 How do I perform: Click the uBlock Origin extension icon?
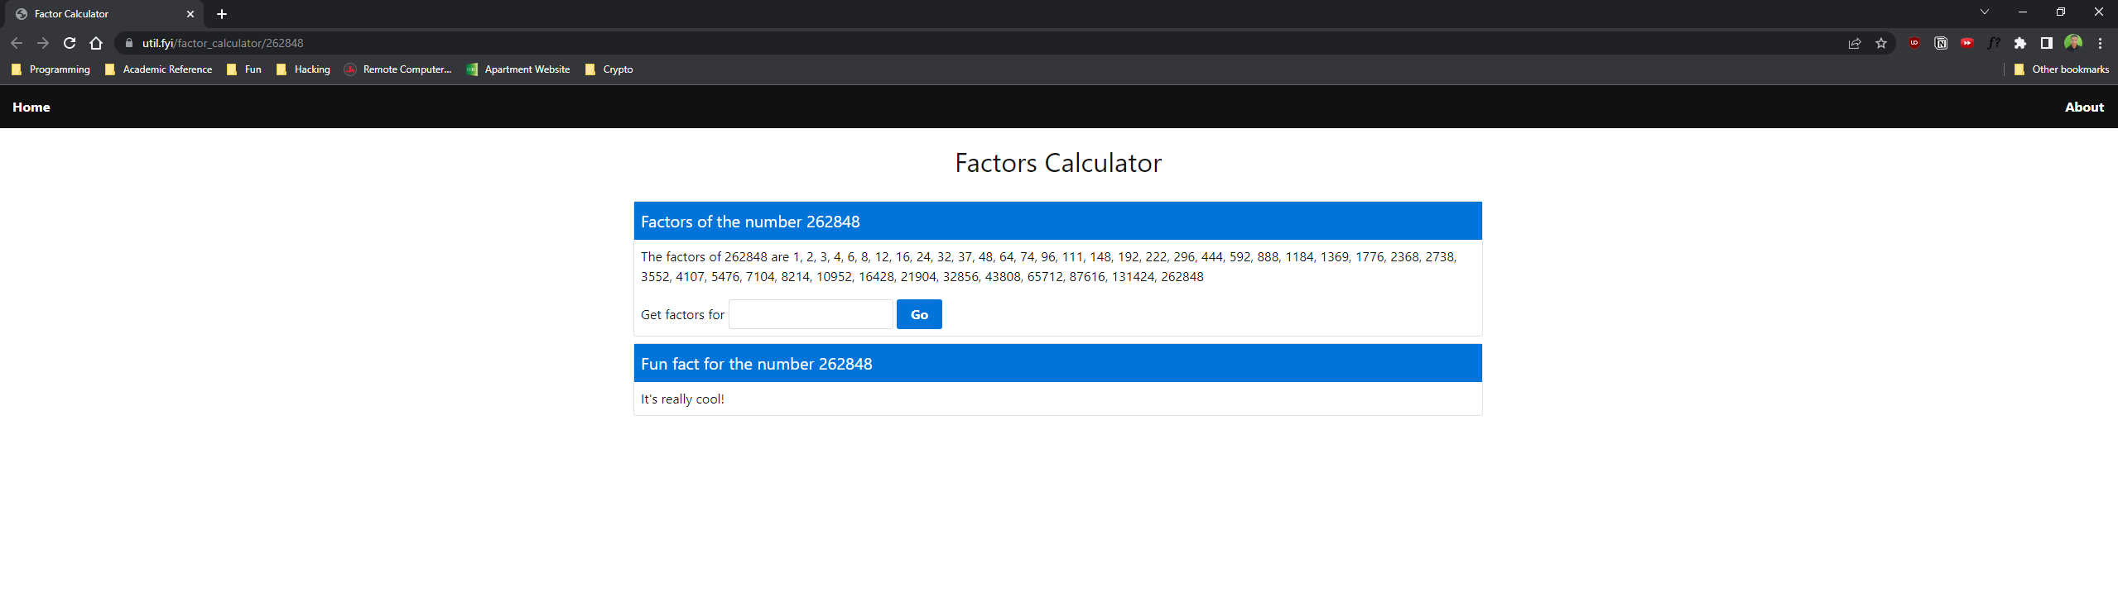tap(1913, 43)
